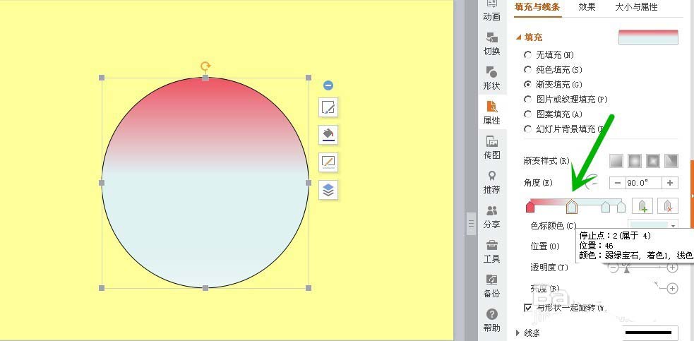Open the fill preset preview dropdown
Image resolution: width=694 pixels, height=341 pixels.
647,37
